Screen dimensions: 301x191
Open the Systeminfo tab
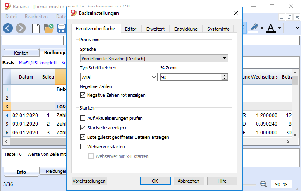point(218,29)
